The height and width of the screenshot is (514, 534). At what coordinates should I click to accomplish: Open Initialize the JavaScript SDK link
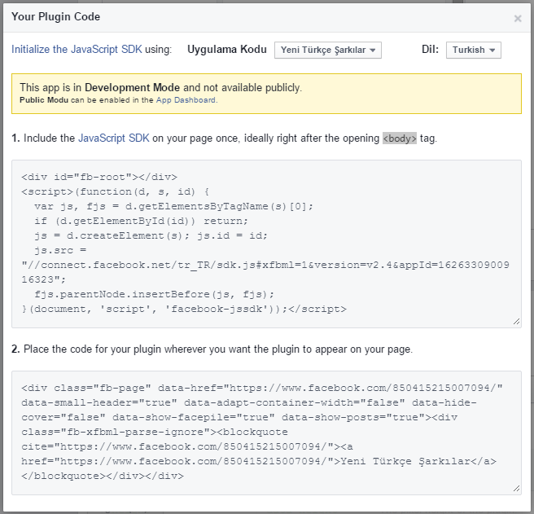[77, 50]
